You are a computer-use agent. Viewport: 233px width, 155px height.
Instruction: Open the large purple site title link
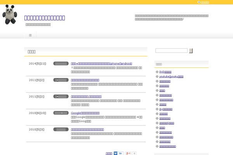pyautogui.click(x=45, y=18)
